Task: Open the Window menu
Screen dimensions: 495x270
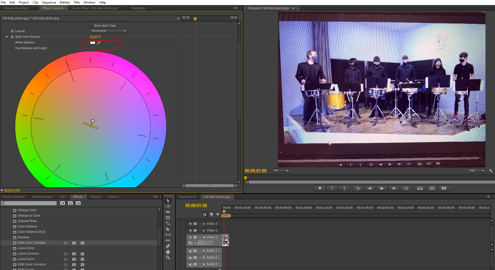Action: click(89, 2)
